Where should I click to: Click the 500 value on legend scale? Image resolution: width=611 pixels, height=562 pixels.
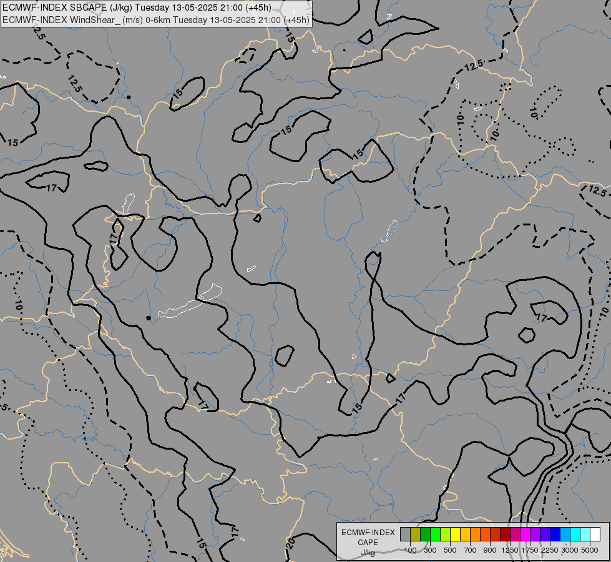tap(450, 550)
